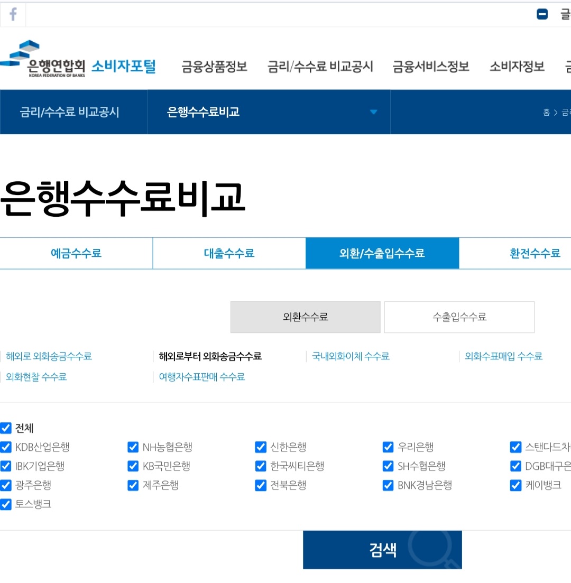Uncheck the 우리은행 checkbox

coord(388,447)
